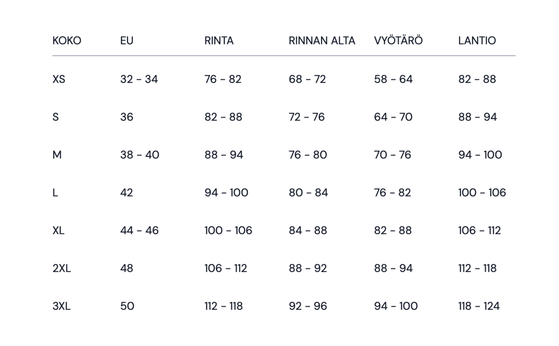Select the M size row label
Screen dimensions: 559x346
(x=57, y=155)
